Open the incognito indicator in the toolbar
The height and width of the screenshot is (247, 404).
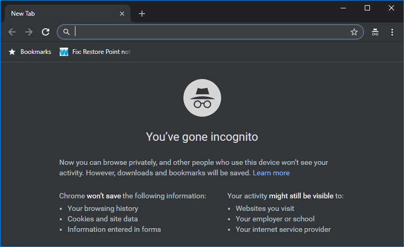(375, 32)
